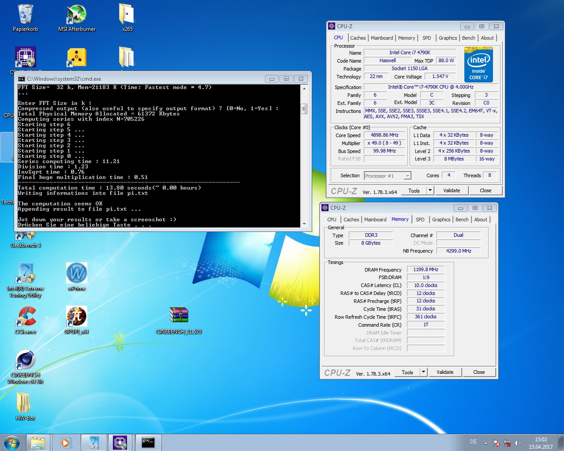
Task: Switch to Caches tab in upper CPU-Z
Action: pyautogui.click(x=358, y=38)
